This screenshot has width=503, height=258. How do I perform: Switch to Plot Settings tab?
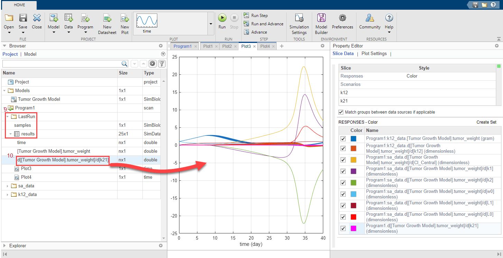[374, 54]
